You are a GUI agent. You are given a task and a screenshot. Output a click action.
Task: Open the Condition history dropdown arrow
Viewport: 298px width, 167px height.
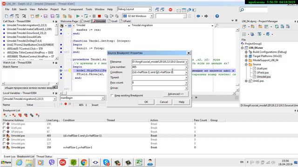[x=186, y=72]
